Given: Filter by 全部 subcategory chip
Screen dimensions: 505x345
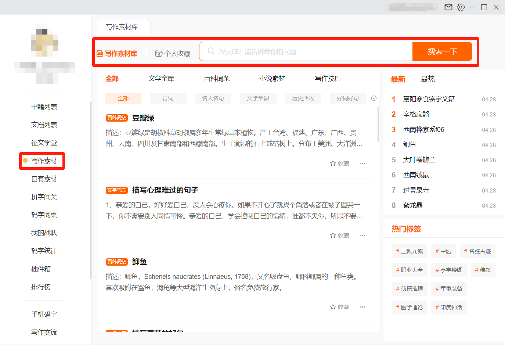Looking at the screenshot, I should click(x=123, y=98).
